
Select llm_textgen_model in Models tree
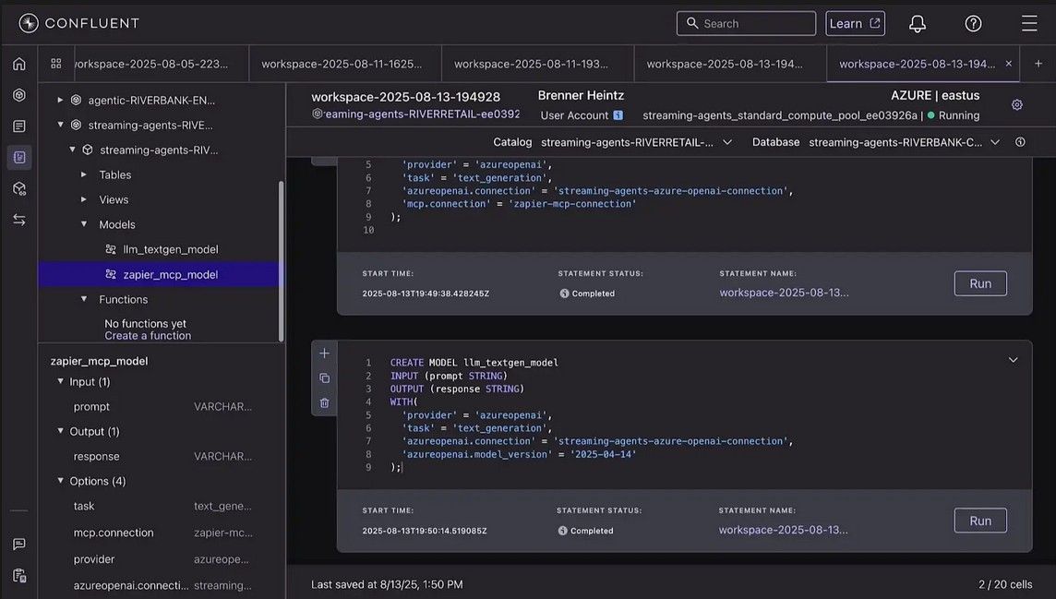(170, 249)
